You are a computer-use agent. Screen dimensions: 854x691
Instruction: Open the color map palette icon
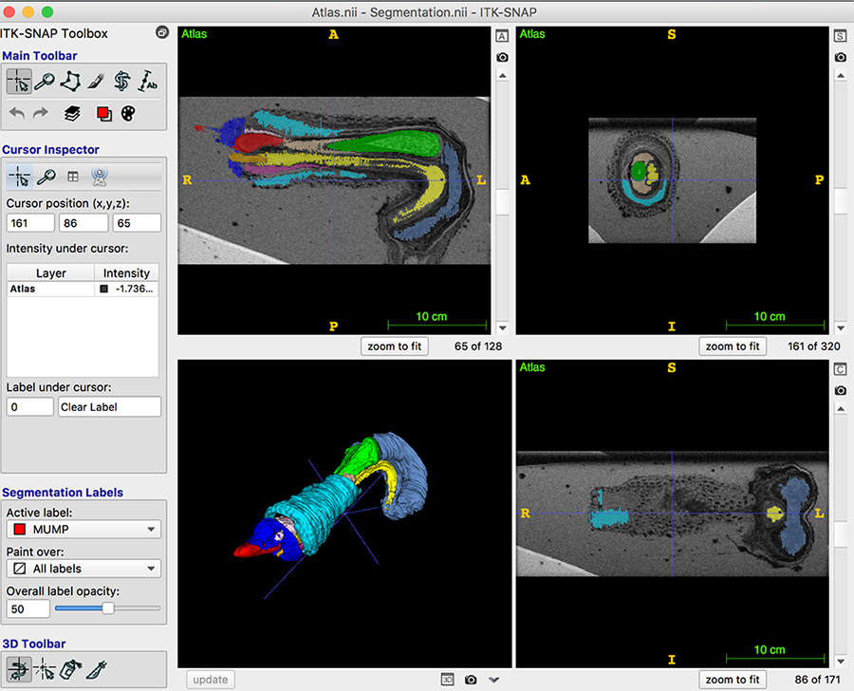pos(129,113)
